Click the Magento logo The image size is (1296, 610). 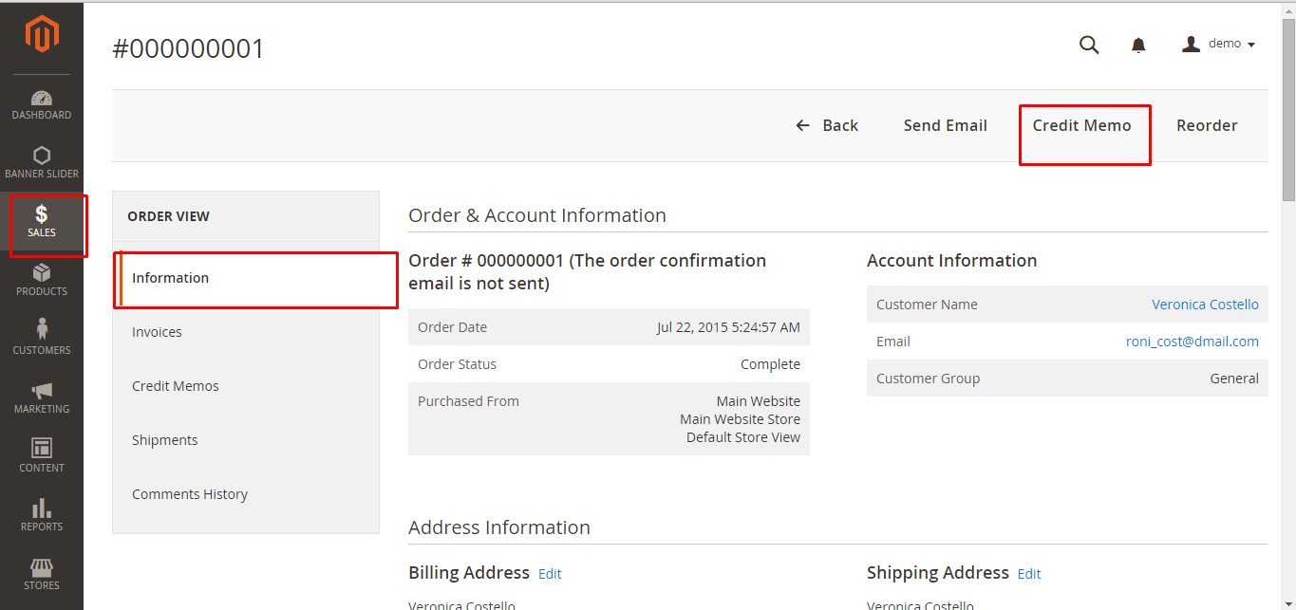pyautogui.click(x=41, y=34)
